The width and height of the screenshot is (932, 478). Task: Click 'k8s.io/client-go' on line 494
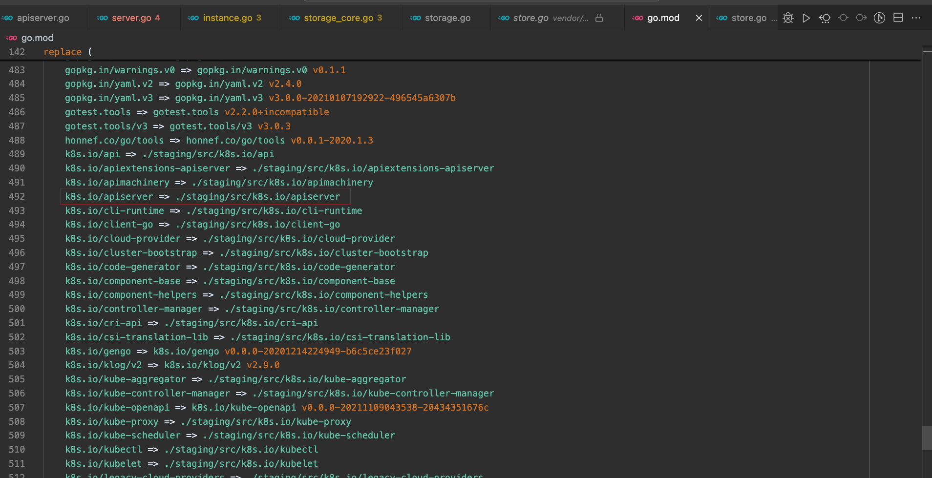click(x=109, y=225)
